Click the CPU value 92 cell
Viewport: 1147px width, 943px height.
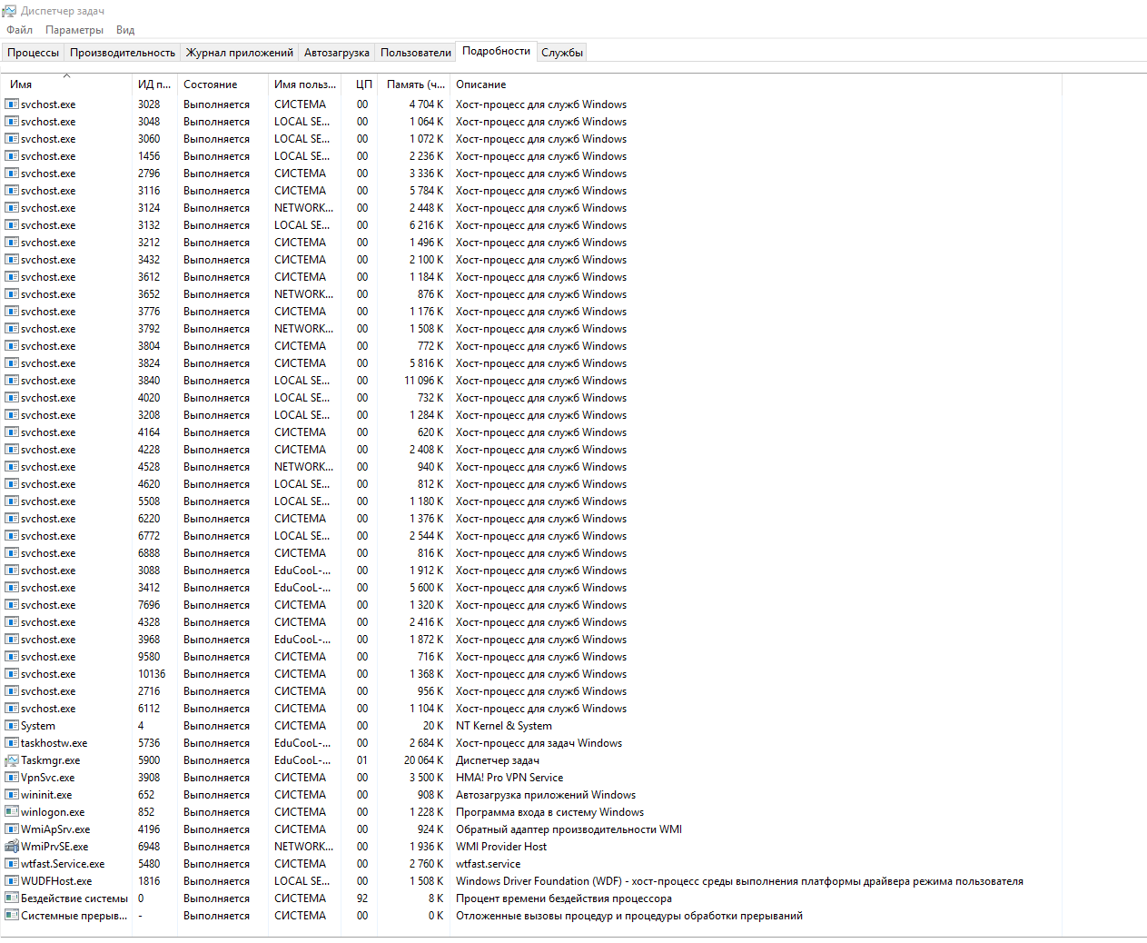tap(362, 898)
